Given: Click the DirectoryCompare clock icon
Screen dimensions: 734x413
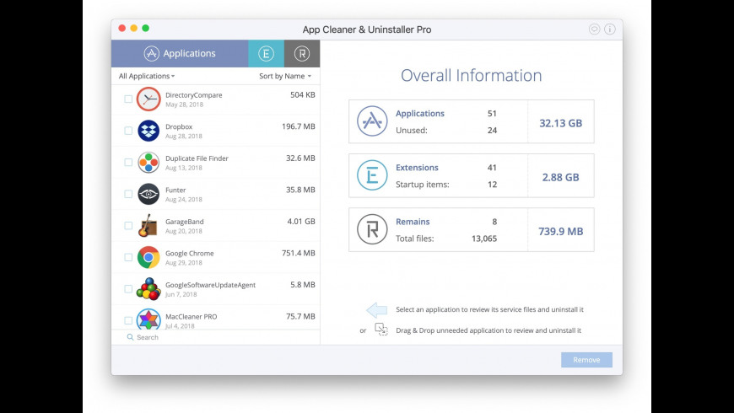Looking at the screenshot, I should click(x=148, y=99).
